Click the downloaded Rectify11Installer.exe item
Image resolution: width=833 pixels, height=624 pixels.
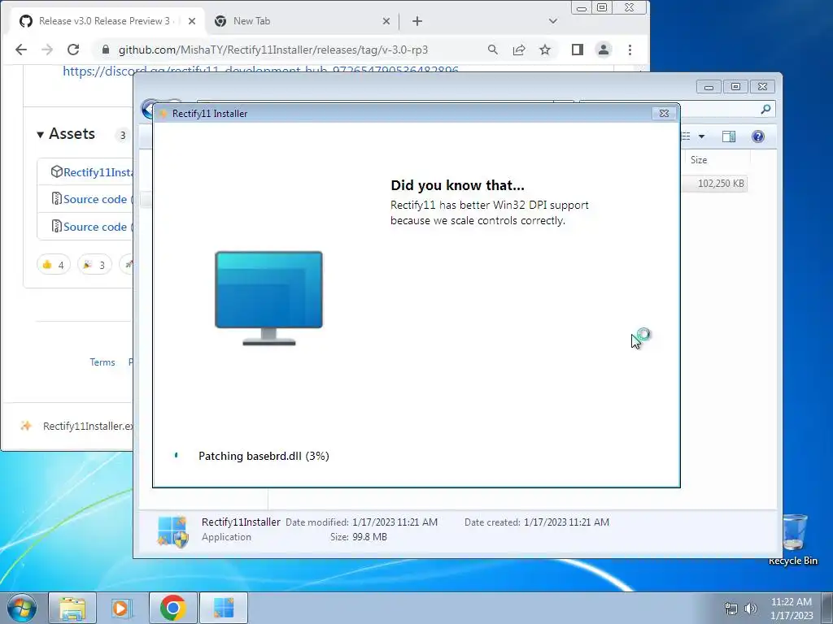tap(77, 426)
